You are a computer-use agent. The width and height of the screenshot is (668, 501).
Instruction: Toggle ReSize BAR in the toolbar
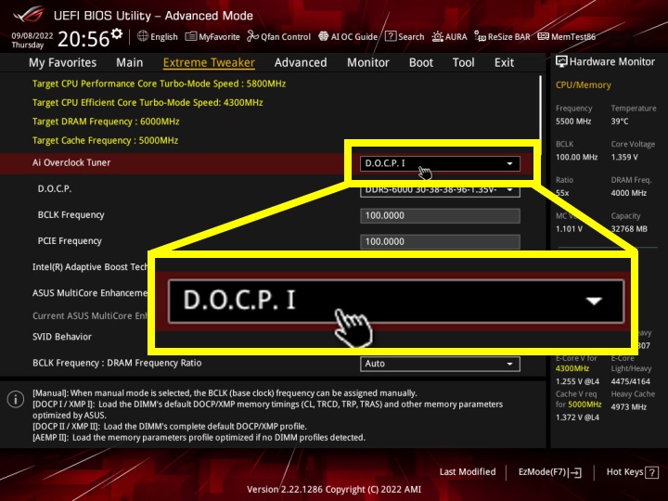point(502,36)
